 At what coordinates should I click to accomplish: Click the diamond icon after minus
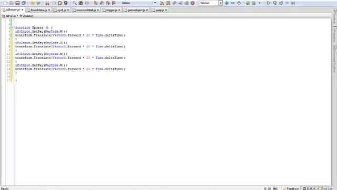coord(239,3)
